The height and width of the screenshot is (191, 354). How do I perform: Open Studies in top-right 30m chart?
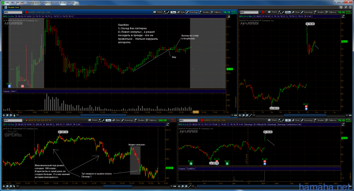tap(319, 12)
